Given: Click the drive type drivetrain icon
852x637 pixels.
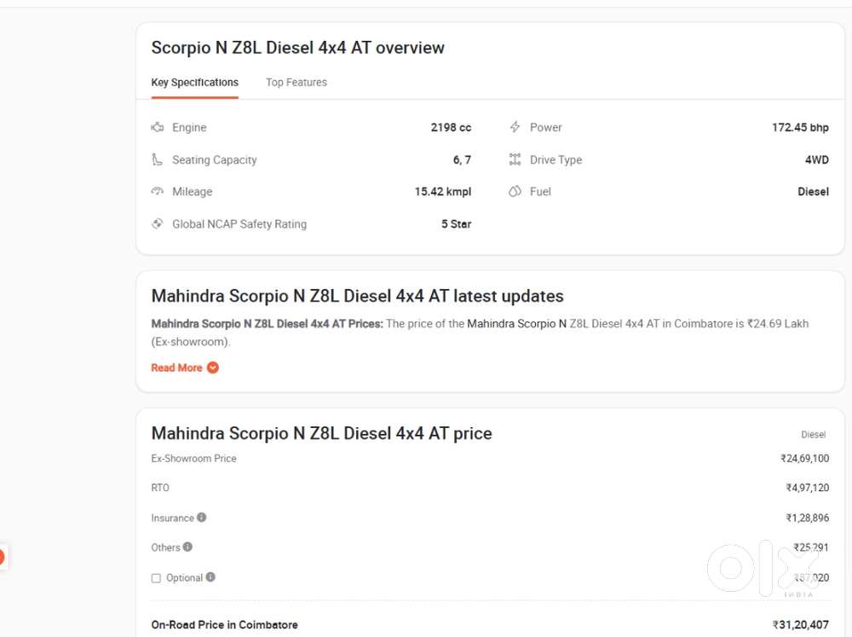Looking at the screenshot, I should click(515, 159).
